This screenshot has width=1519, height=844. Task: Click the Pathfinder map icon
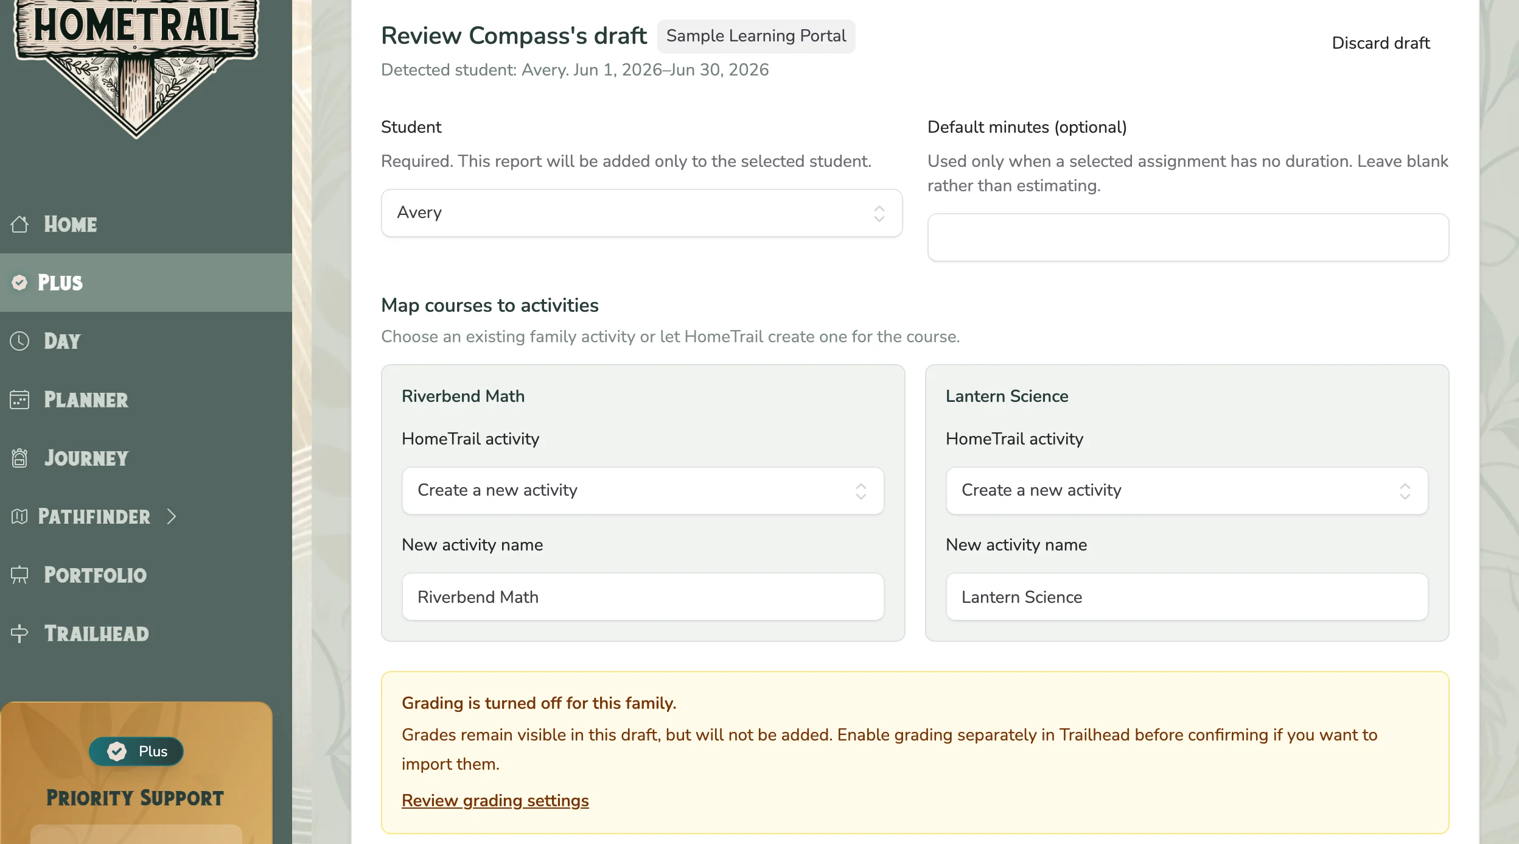coord(19,516)
